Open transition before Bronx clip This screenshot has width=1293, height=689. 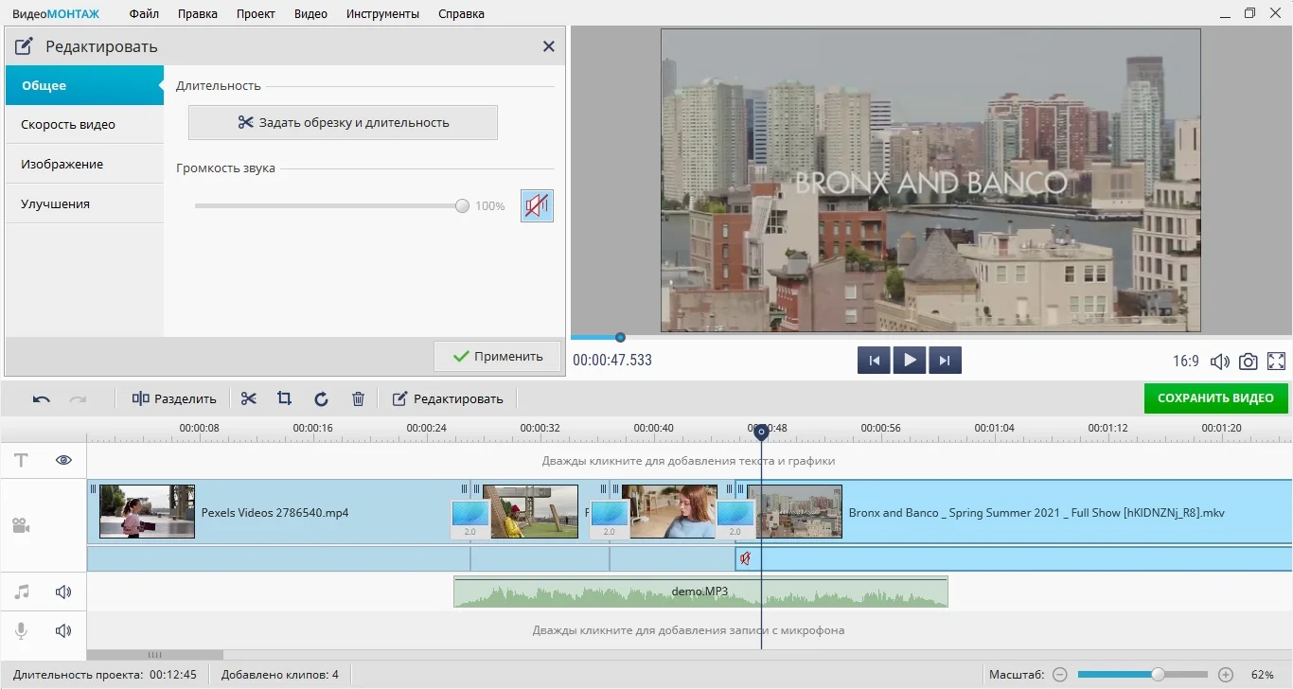pyautogui.click(x=735, y=520)
